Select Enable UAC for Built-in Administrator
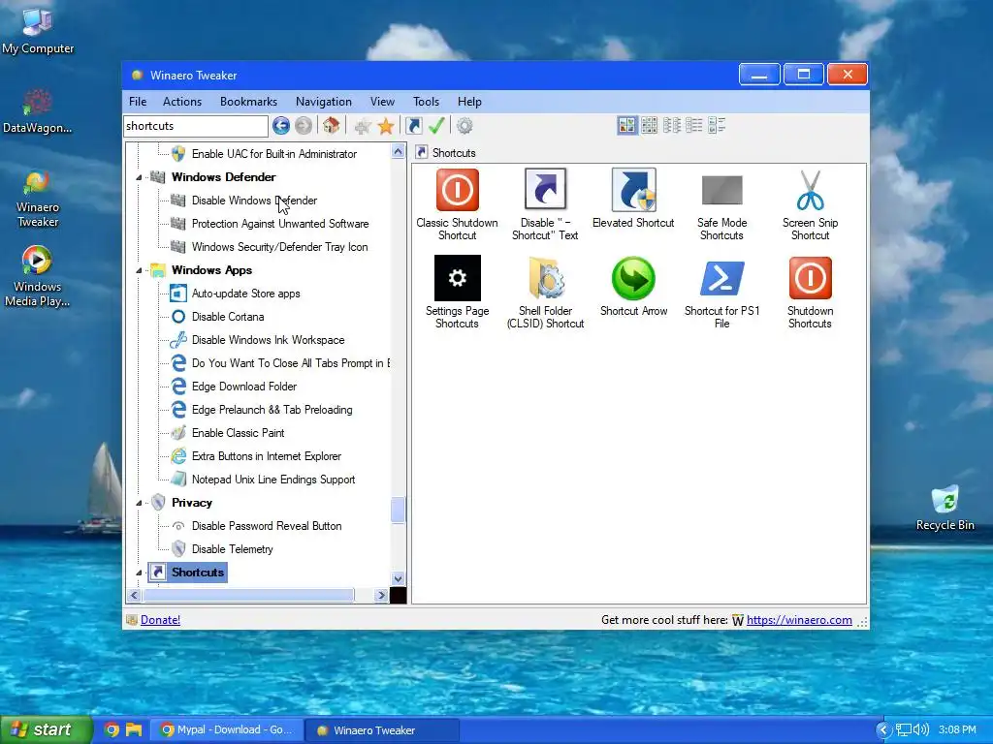This screenshot has height=744, width=993. point(273,154)
